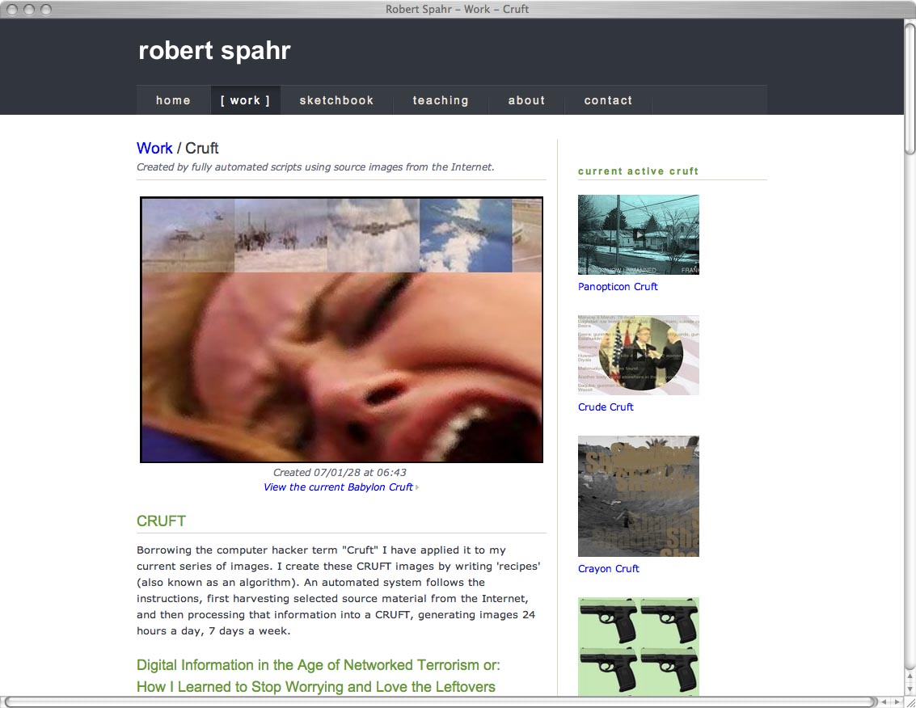Click the Crayon Cruft thumbnail image
Screen dimensions: 916x708
tap(639, 496)
